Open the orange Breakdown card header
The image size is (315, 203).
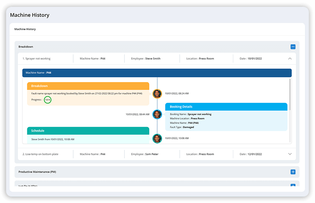pyautogui.click(x=88, y=86)
